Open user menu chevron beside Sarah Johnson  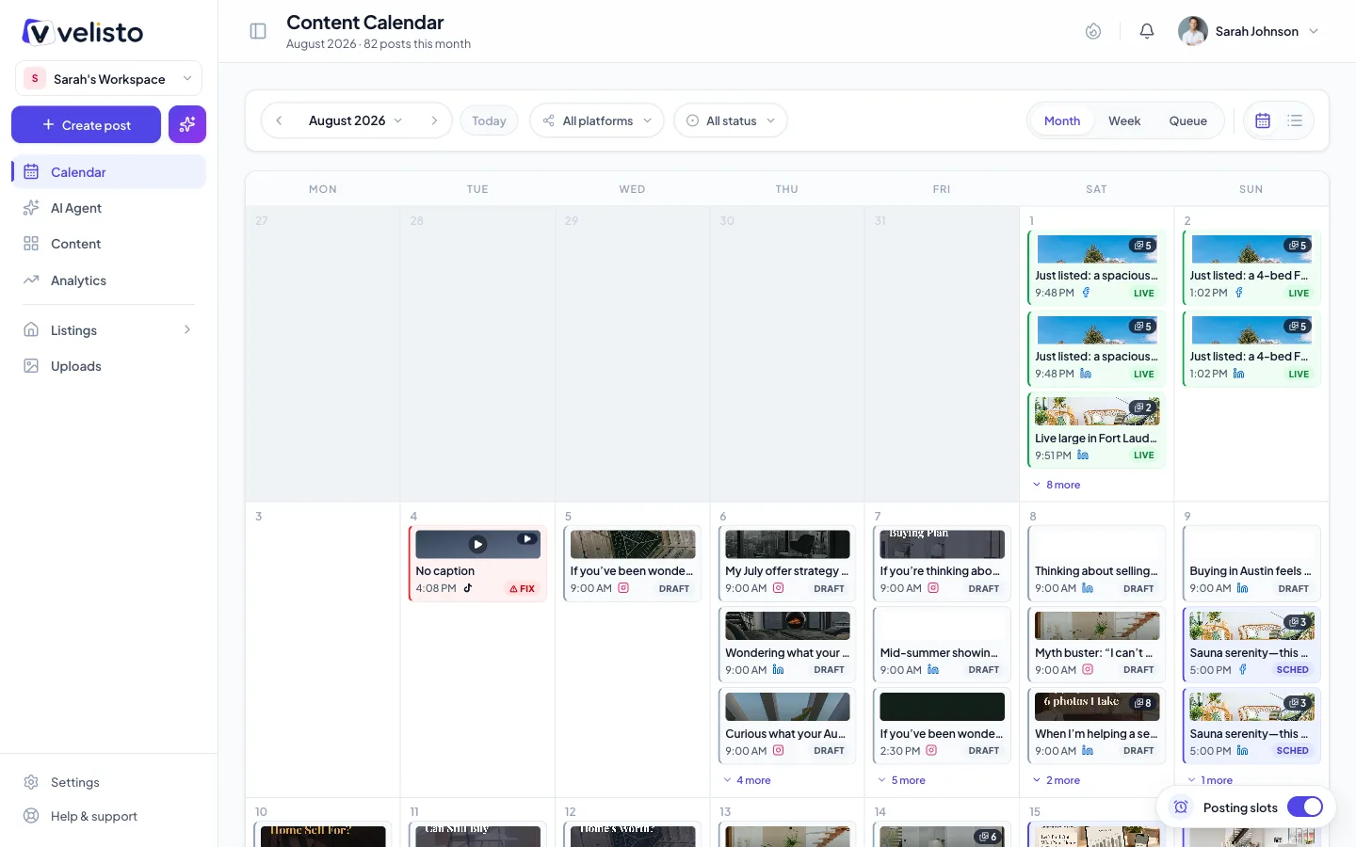click(1314, 31)
